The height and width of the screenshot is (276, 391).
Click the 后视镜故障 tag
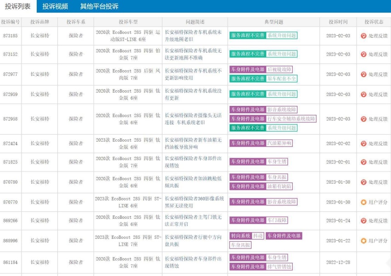pyautogui.click(x=279, y=70)
